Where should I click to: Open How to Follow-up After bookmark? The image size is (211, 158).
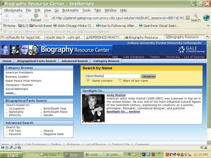[x=117, y=26]
